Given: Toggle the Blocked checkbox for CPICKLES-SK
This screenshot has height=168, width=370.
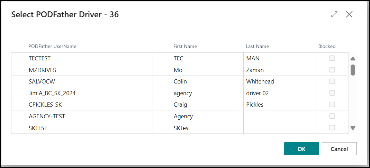Looking at the screenshot, I should pyautogui.click(x=332, y=105).
